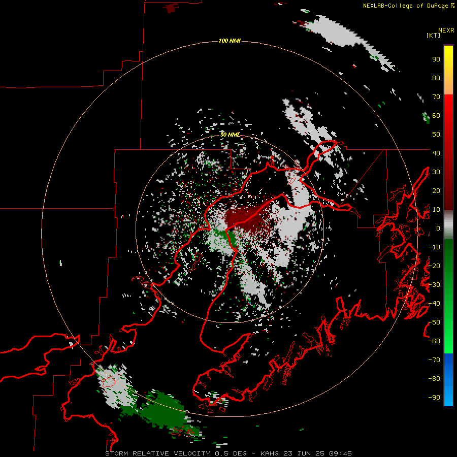This screenshot has height=457, width=457.
Task: Click the NEXR label above the color scale
Action: pyautogui.click(x=446, y=30)
